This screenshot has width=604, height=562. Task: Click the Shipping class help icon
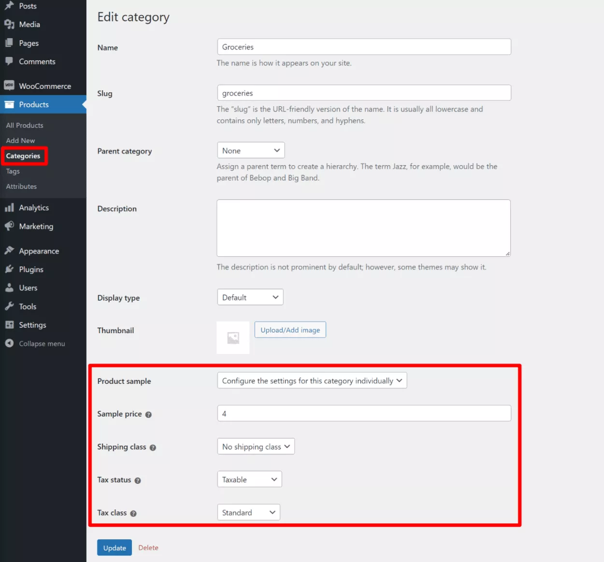point(153,448)
